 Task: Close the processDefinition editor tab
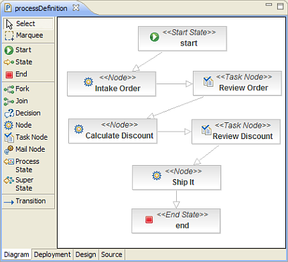(x=76, y=8)
